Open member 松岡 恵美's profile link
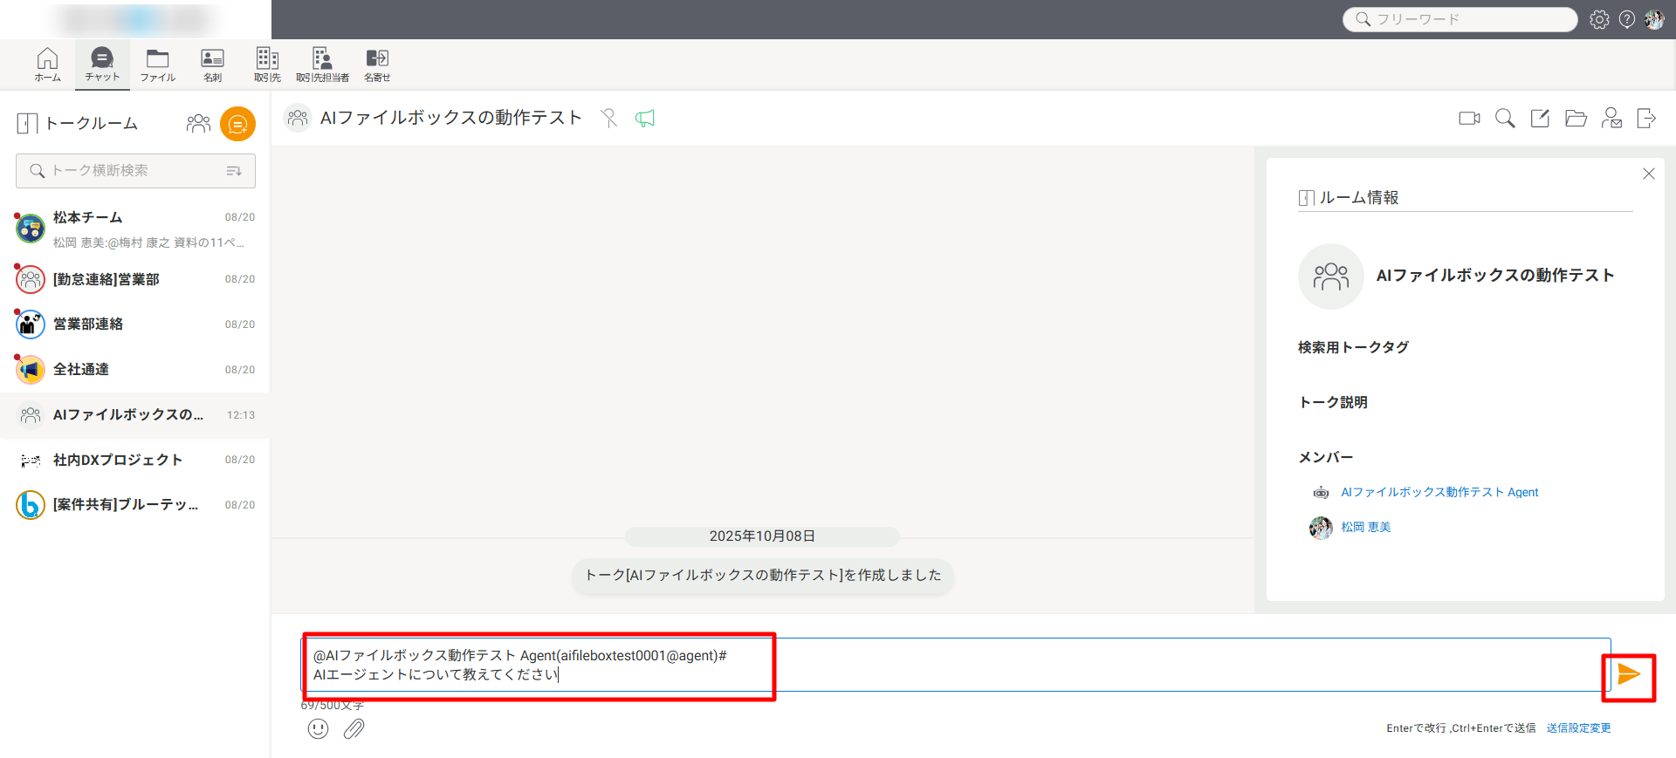 tap(1366, 527)
